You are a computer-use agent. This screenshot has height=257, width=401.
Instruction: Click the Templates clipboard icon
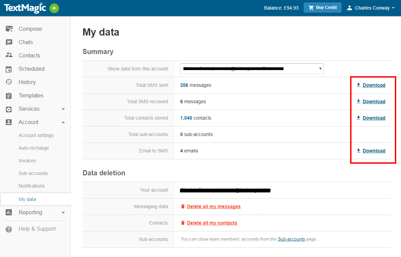click(x=9, y=96)
